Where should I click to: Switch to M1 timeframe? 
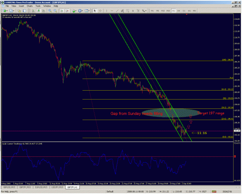[152, 11]
